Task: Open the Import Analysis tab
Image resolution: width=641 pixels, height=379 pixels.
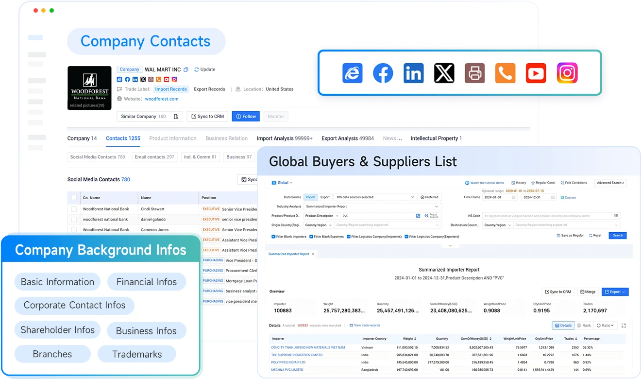Action: coord(285,138)
